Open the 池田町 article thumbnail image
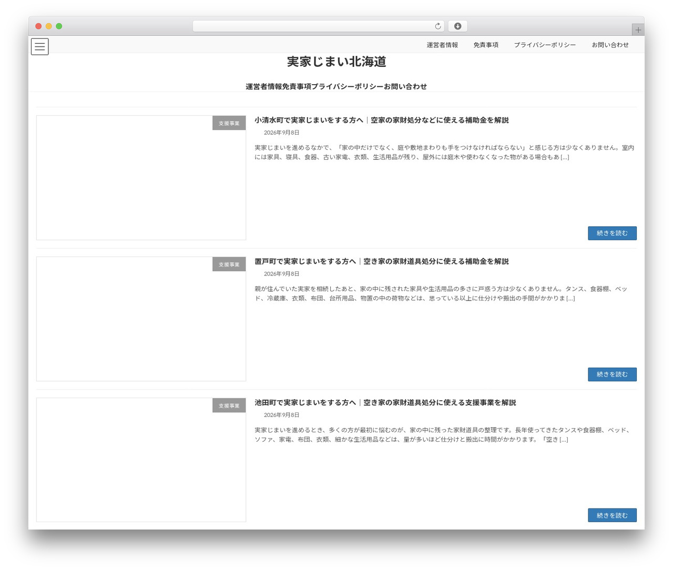This screenshot has height=570, width=673. (141, 460)
